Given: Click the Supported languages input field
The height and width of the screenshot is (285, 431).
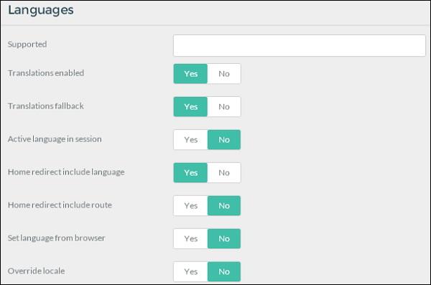Looking at the screenshot, I should [300, 46].
